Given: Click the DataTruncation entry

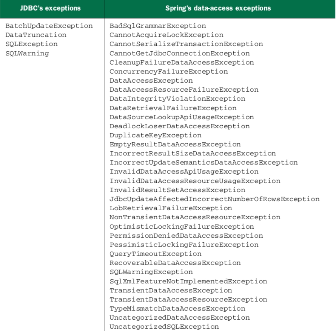Looking at the screenshot, I should 36,35.
